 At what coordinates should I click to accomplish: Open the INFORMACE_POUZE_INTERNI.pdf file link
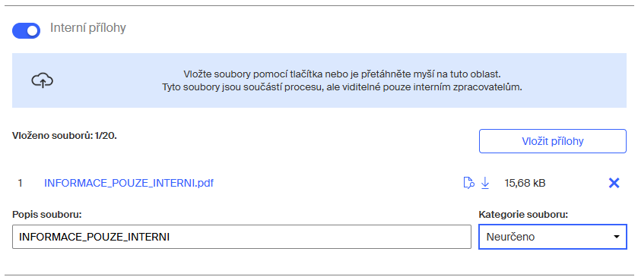point(129,183)
